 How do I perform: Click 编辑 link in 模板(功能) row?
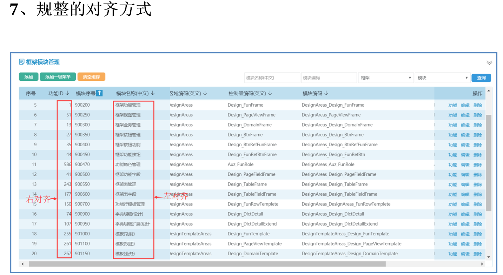465,234
